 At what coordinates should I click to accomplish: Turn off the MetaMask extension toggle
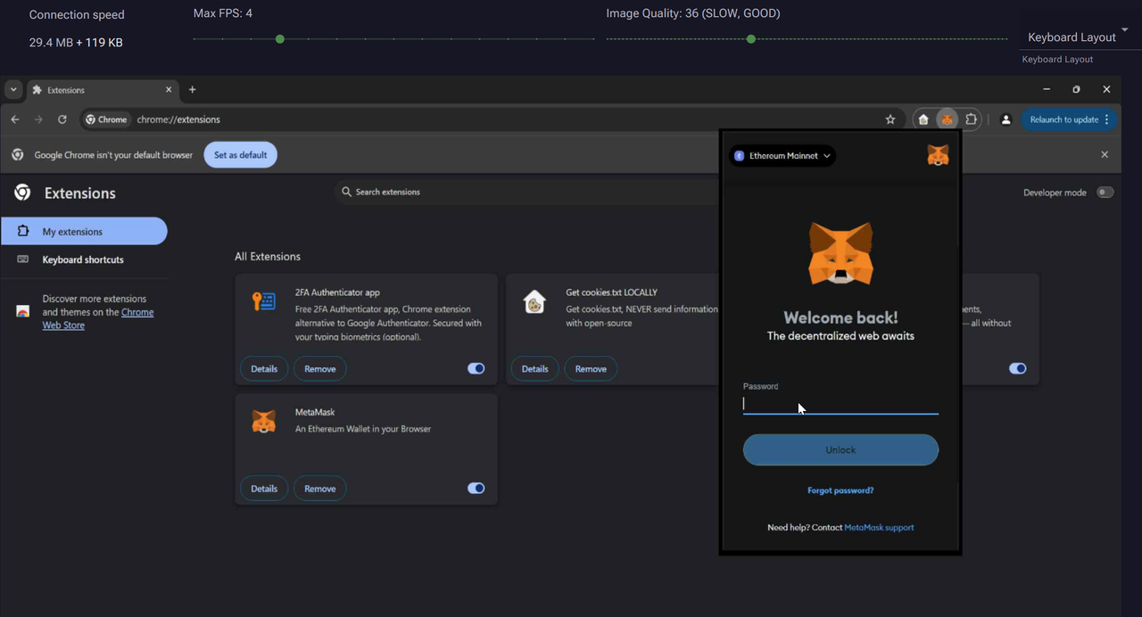coord(476,488)
